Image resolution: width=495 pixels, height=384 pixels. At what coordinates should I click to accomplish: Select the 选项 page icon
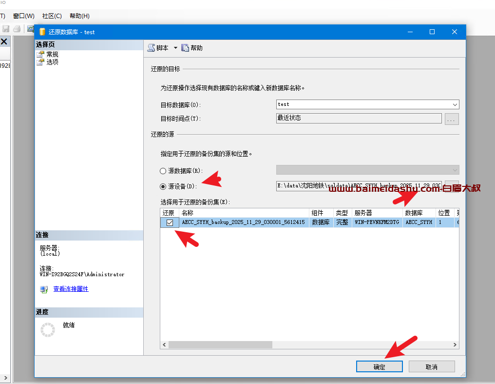tap(40, 62)
